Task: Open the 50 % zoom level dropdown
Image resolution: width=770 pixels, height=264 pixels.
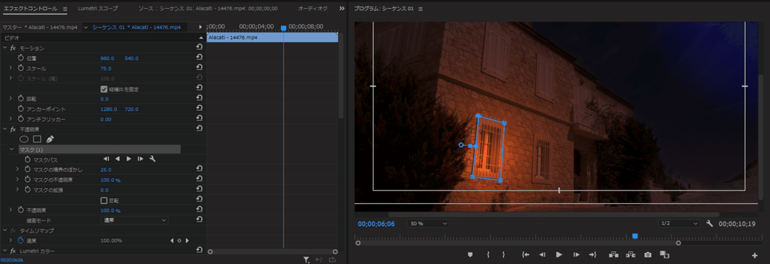Action: pos(428,224)
